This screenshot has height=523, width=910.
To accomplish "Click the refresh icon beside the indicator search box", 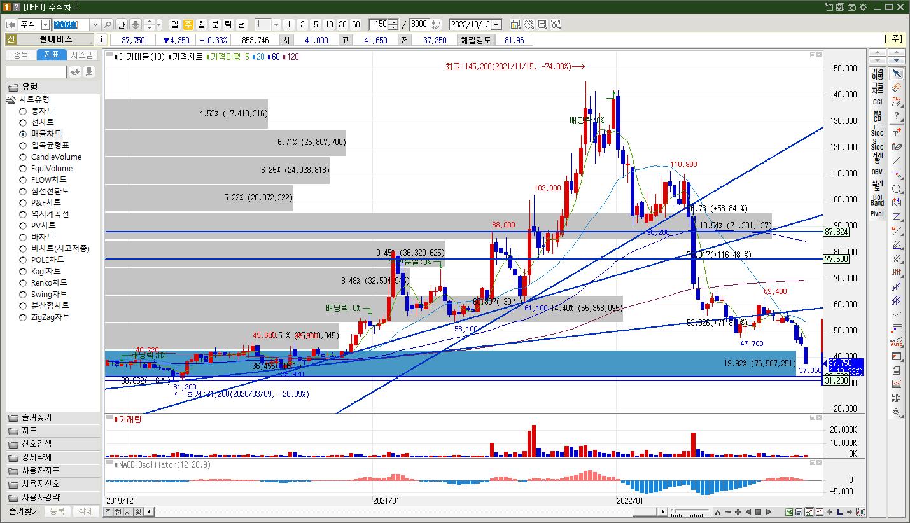I will [75, 72].
